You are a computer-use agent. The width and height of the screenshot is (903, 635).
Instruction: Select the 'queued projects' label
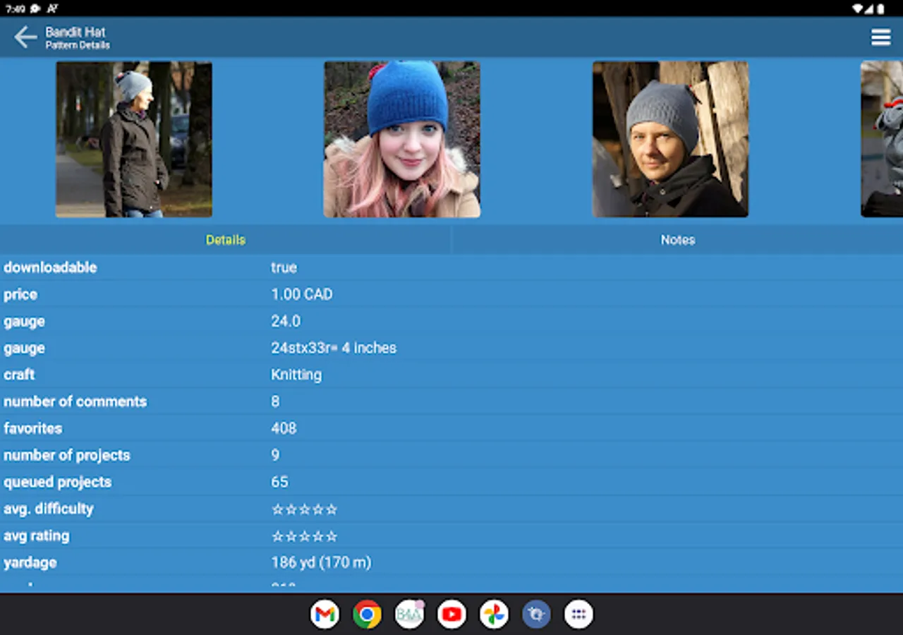pyautogui.click(x=58, y=482)
